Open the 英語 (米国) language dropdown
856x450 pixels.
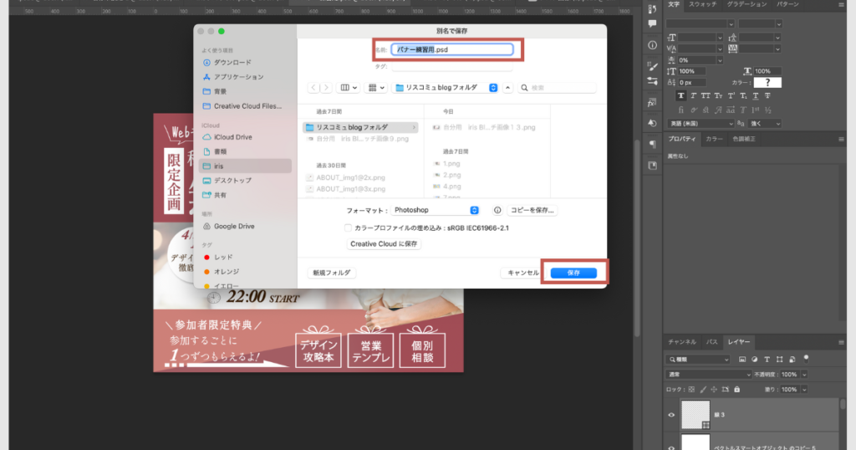point(701,124)
